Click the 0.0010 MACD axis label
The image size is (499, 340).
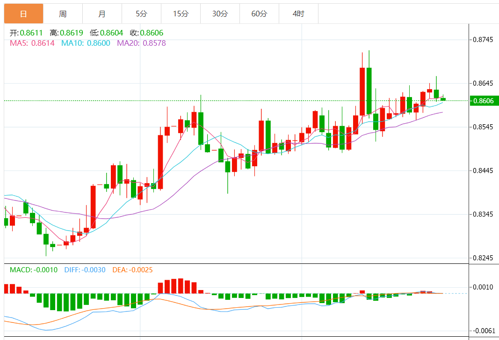pos(483,287)
